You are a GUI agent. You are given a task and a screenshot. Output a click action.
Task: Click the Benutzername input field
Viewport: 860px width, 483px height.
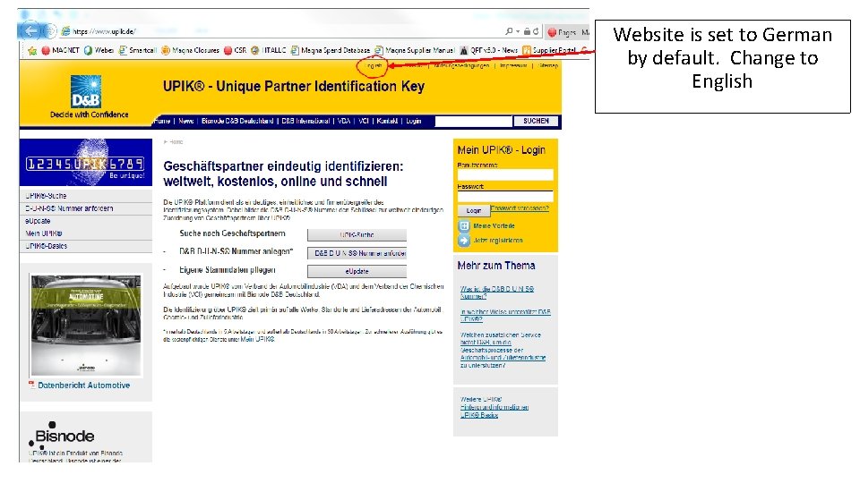pyautogui.click(x=505, y=174)
